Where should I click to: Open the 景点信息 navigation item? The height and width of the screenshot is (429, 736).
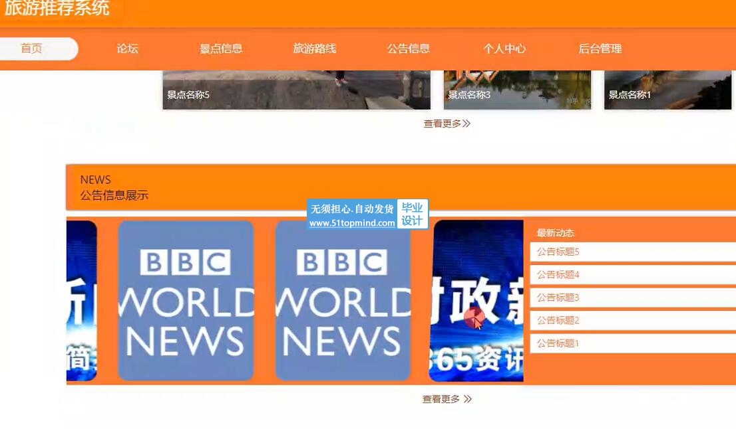[221, 48]
